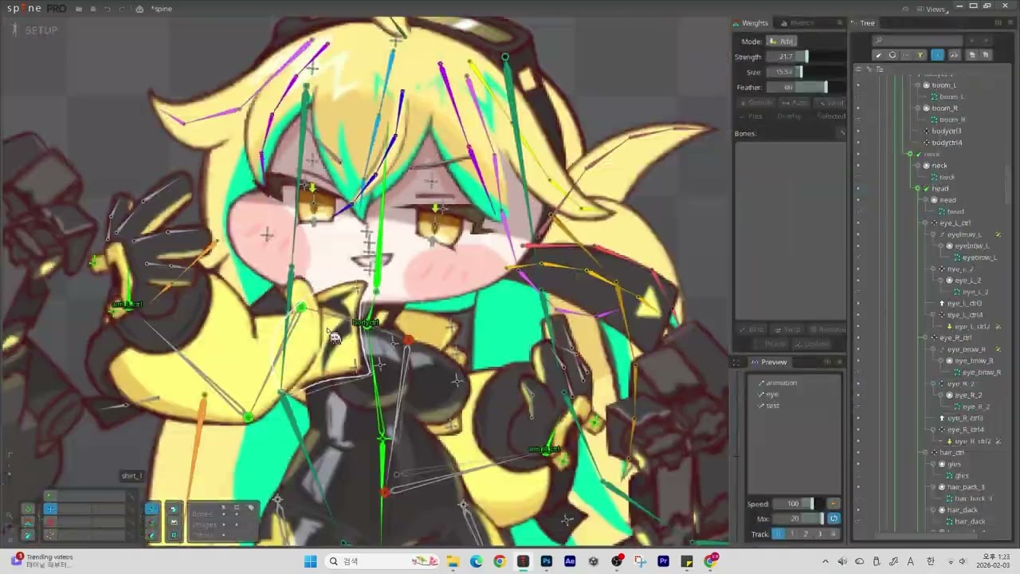This screenshot has height=574, width=1020.
Task: Toggle visibility dot for hair_ctrl row
Action: click(x=858, y=453)
